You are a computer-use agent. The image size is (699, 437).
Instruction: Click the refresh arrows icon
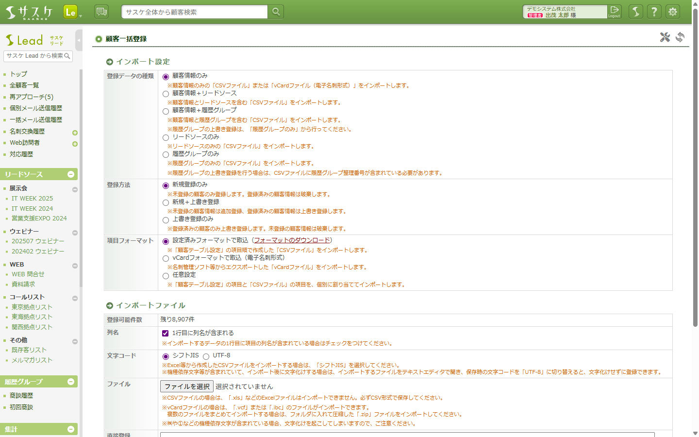click(680, 37)
